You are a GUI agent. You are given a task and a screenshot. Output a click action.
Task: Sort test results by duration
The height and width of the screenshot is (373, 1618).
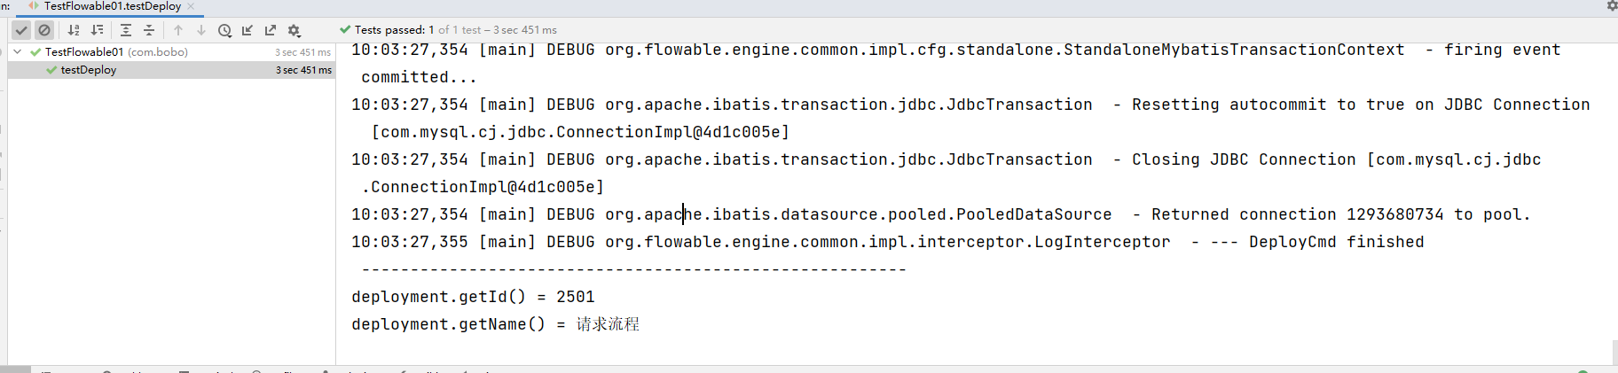point(98,30)
